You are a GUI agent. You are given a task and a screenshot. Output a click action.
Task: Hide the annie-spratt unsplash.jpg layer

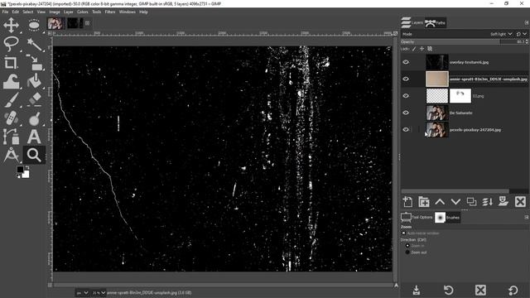coord(406,79)
